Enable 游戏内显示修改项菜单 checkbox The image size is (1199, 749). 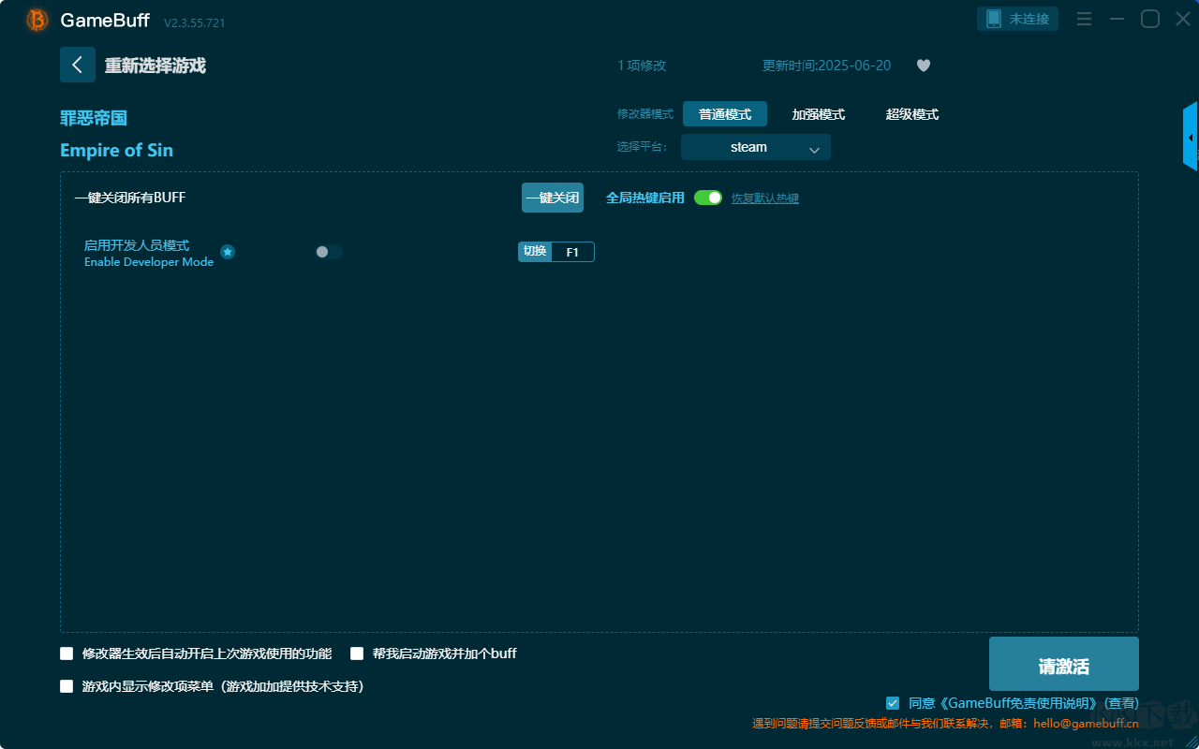click(x=67, y=686)
